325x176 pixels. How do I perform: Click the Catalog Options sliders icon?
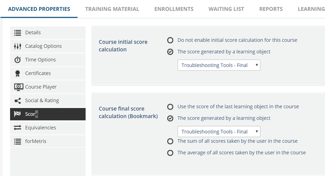click(18, 46)
